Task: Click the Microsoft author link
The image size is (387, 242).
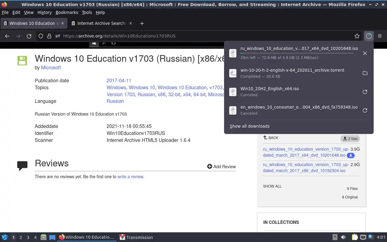Action: 51,67
